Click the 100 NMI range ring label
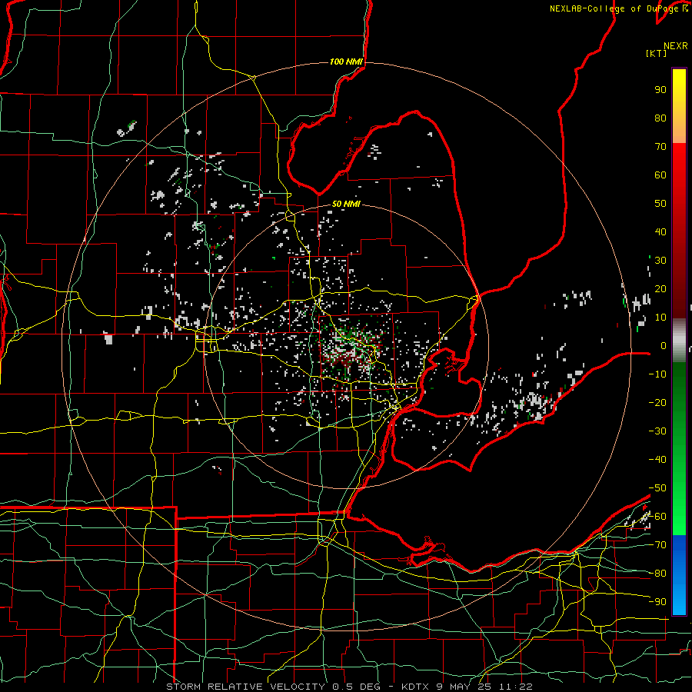 click(x=346, y=62)
